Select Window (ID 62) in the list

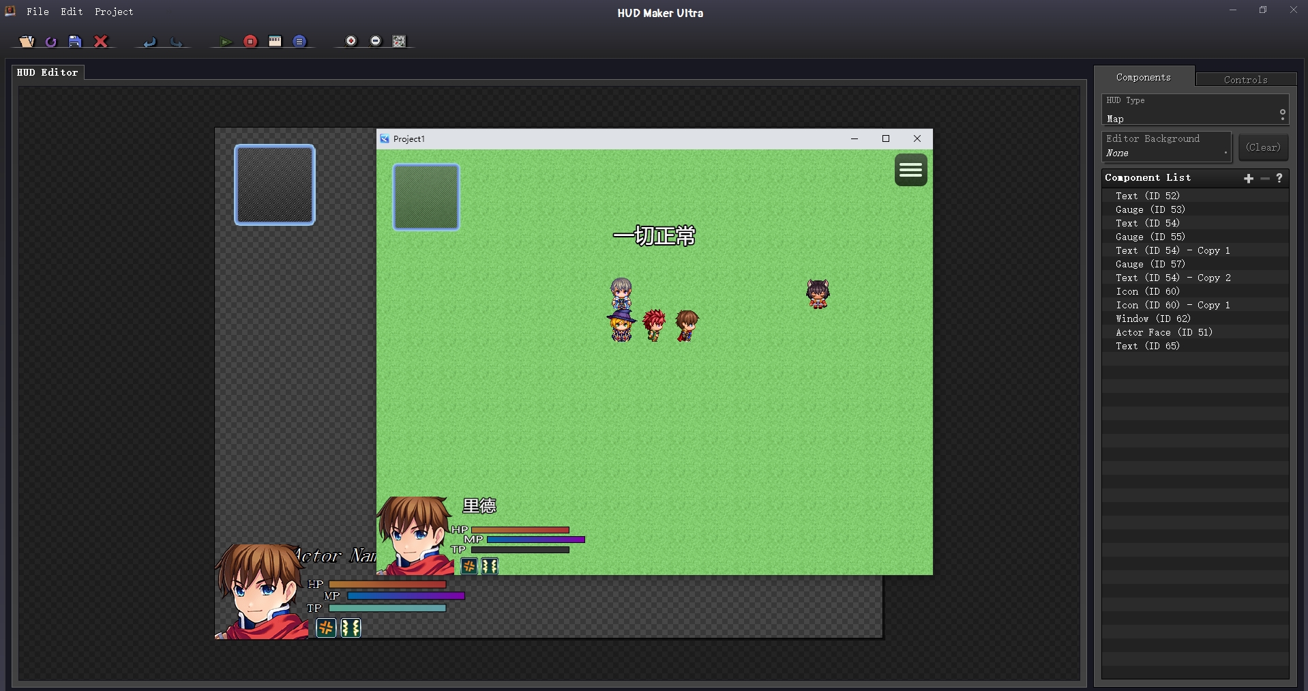click(1195, 319)
